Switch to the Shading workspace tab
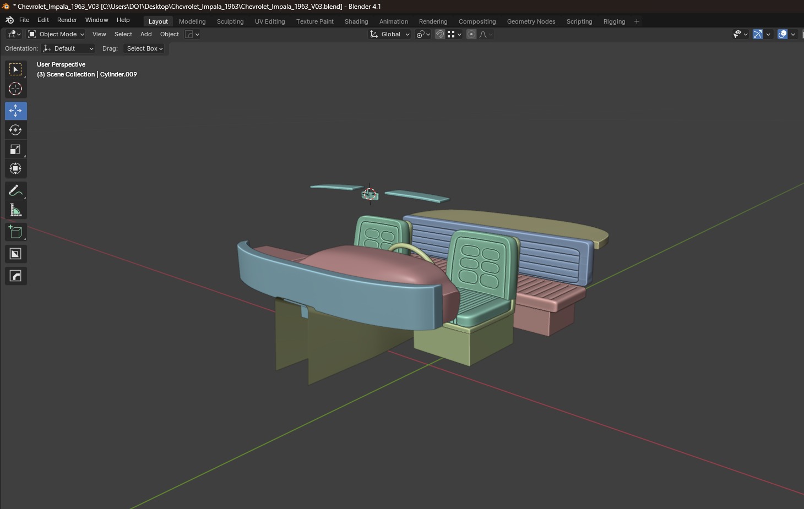The height and width of the screenshot is (509, 804). tap(356, 21)
